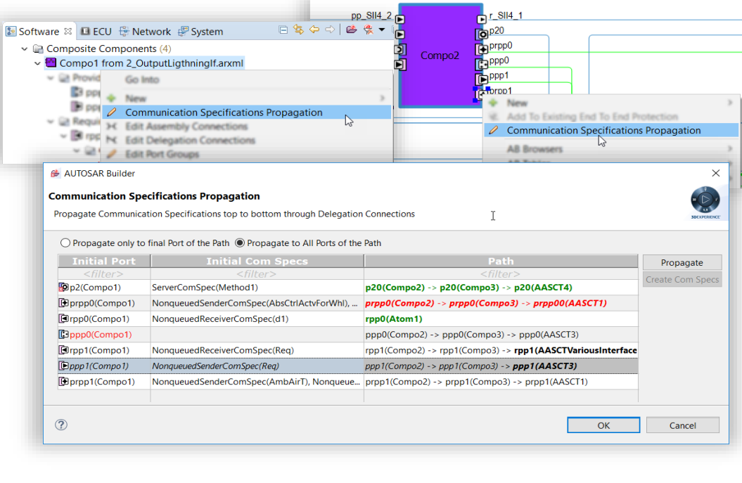Image resolution: width=742 pixels, height=483 pixels.
Task: Click the Create Com Specs button
Action: (682, 280)
